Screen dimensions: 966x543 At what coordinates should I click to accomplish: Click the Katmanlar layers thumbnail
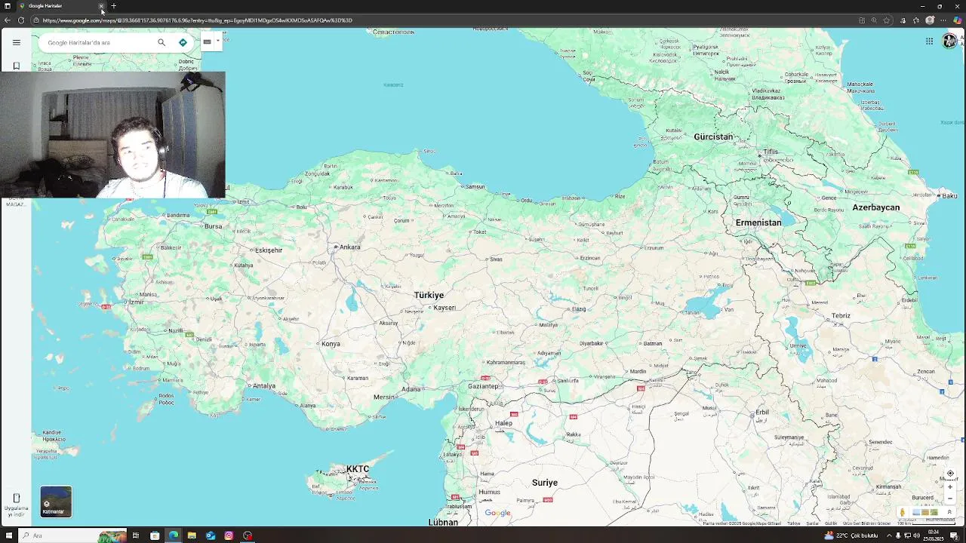click(x=56, y=502)
